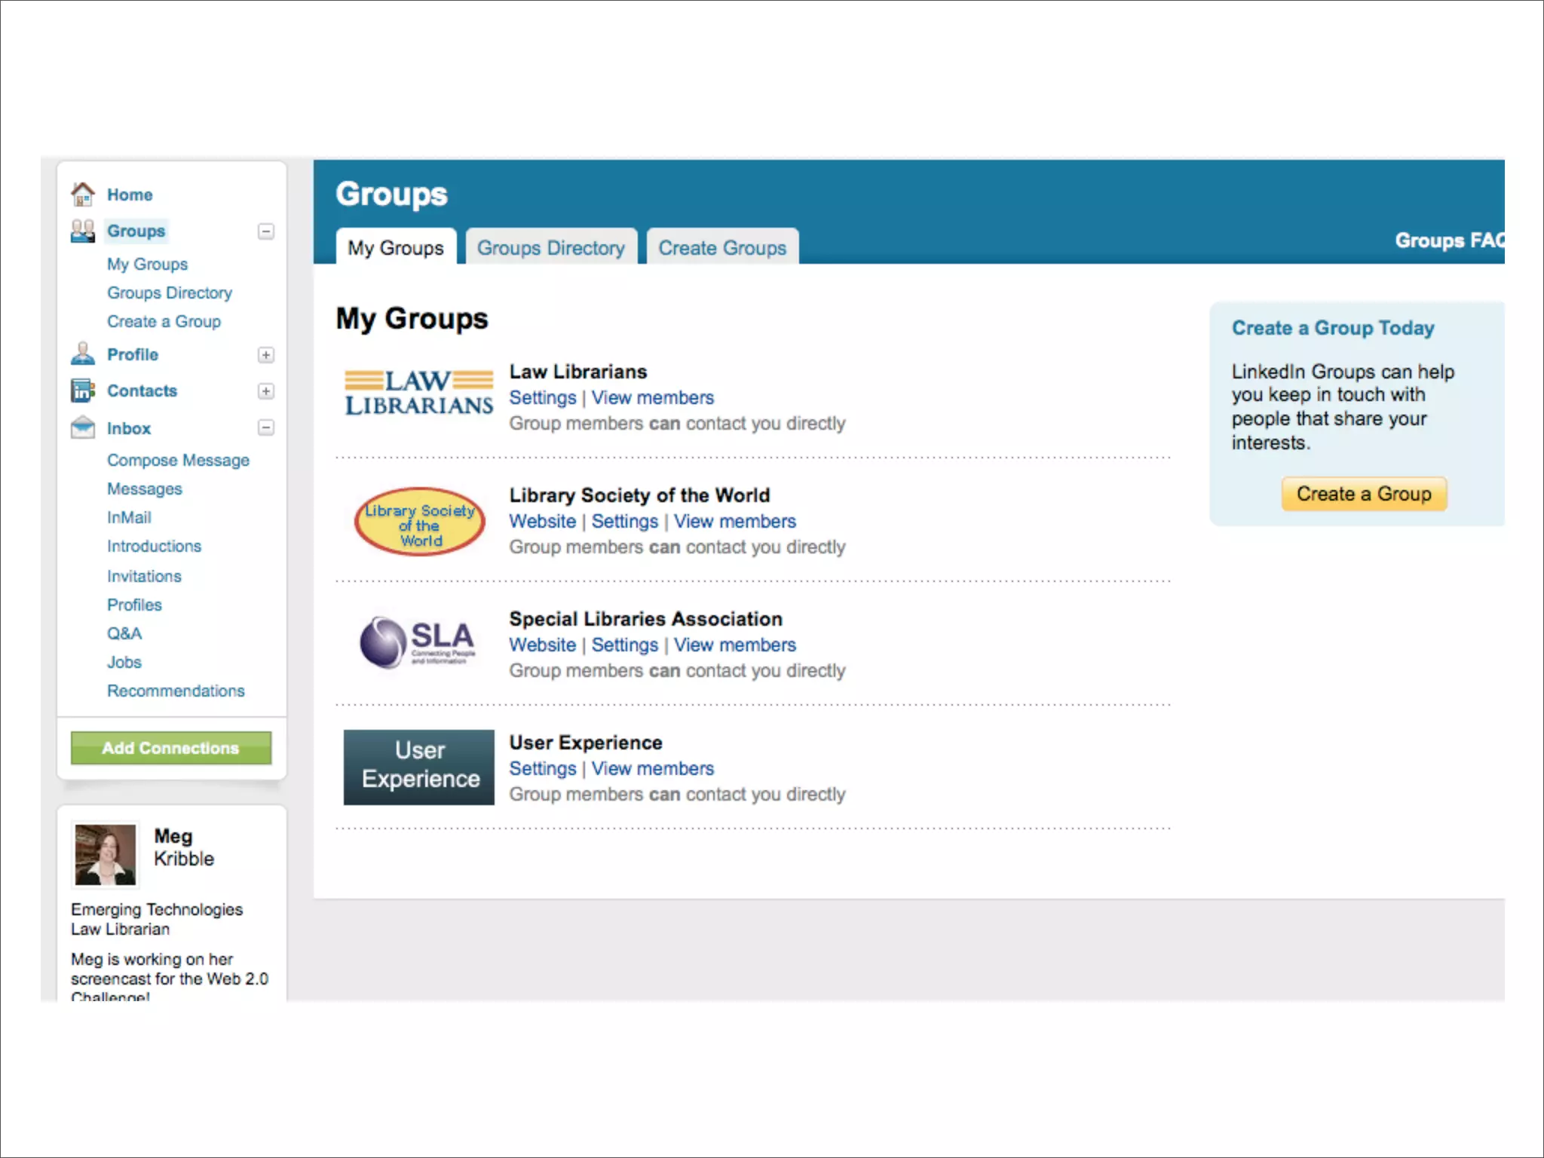The image size is (1544, 1158).
Task: Click the Library Society of the World logo
Action: click(x=420, y=522)
